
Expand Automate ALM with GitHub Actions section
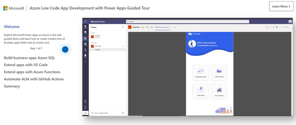click(x=34, y=79)
